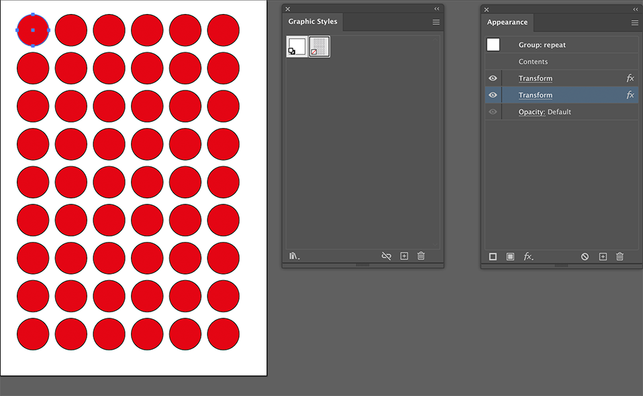Click right anchor point of selected circle

[48, 30]
